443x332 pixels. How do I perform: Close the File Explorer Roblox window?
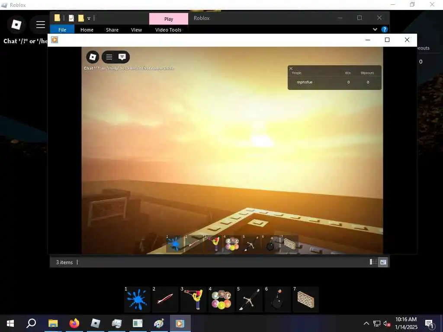point(379,18)
